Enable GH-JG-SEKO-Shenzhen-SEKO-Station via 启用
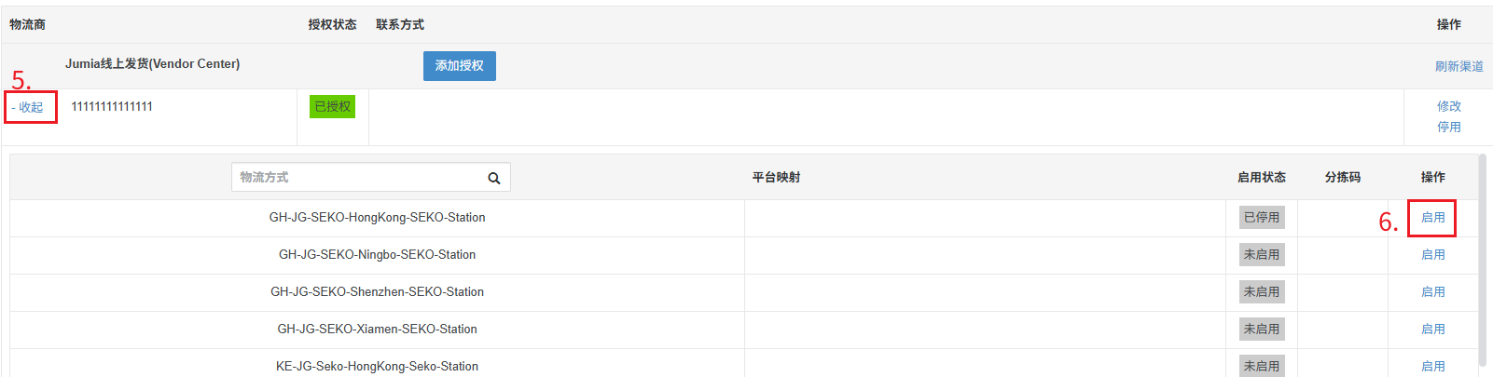 pyautogui.click(x=1433, y=291)
